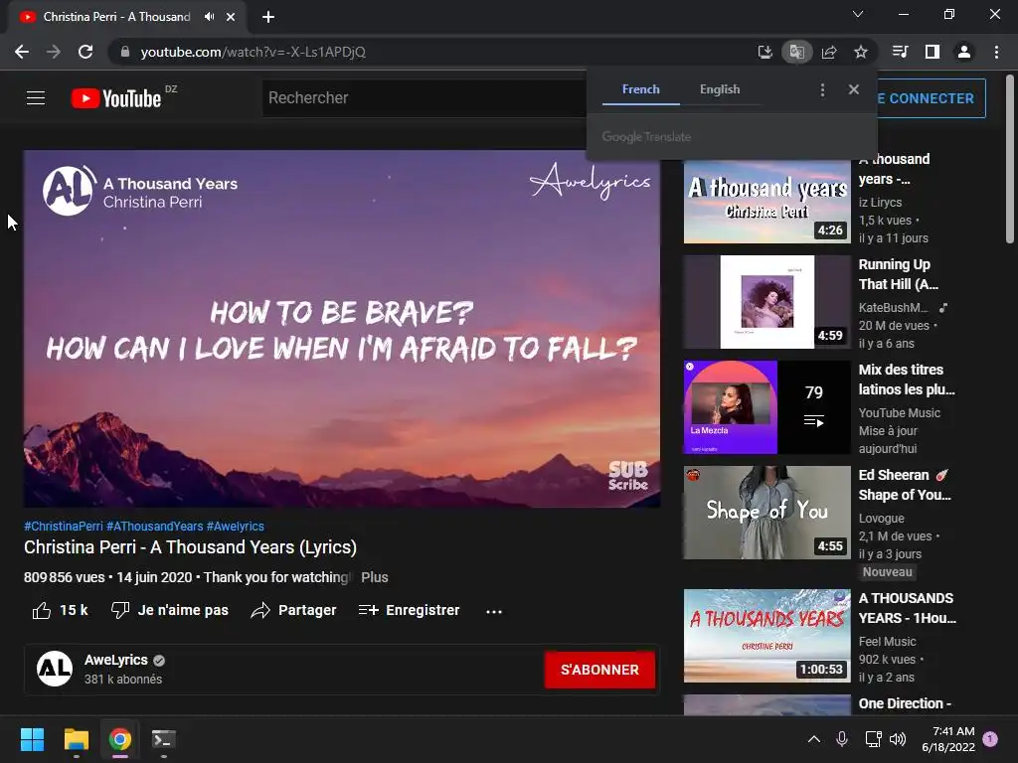Go to YouTube home via logo

116,98
